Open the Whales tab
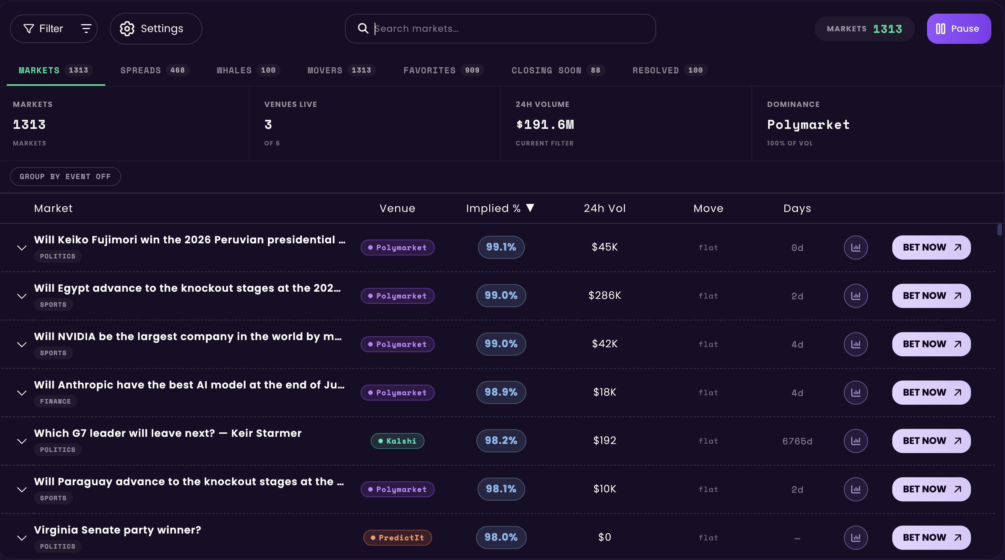Image resolution: width=1005 pixels, height=560 pixels. 248,70
